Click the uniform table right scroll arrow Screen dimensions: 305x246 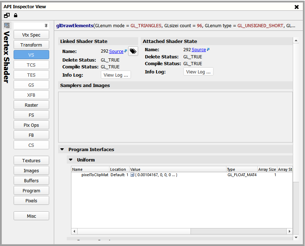point(290,231)
